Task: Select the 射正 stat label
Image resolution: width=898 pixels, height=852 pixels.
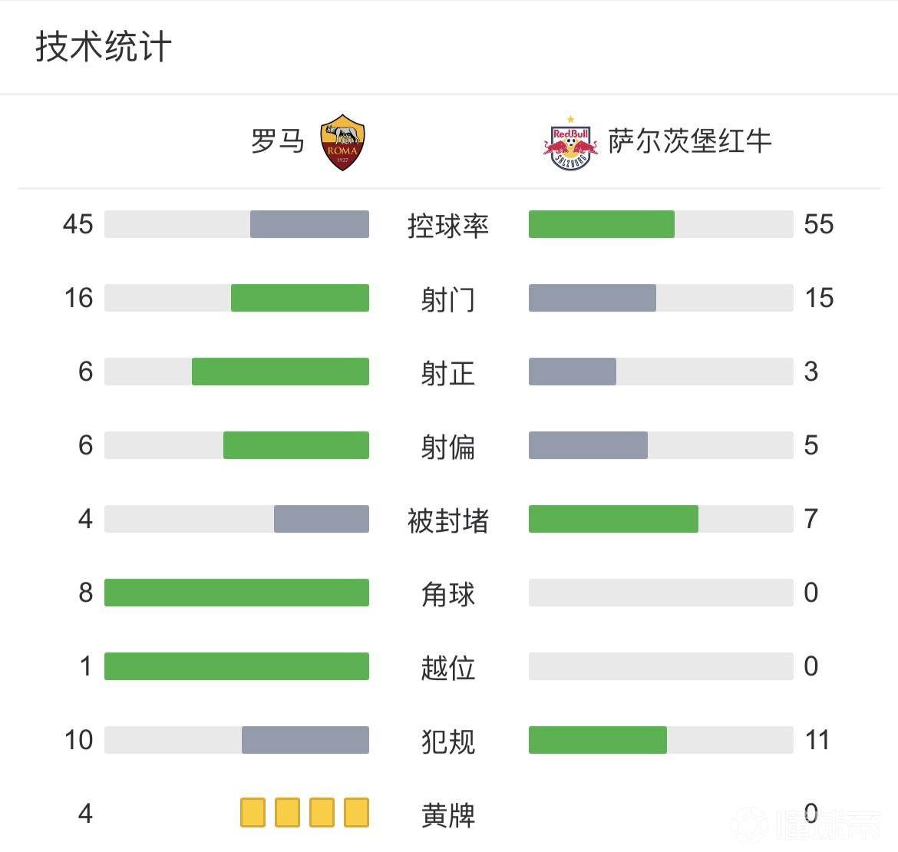Action: [448, 372]
